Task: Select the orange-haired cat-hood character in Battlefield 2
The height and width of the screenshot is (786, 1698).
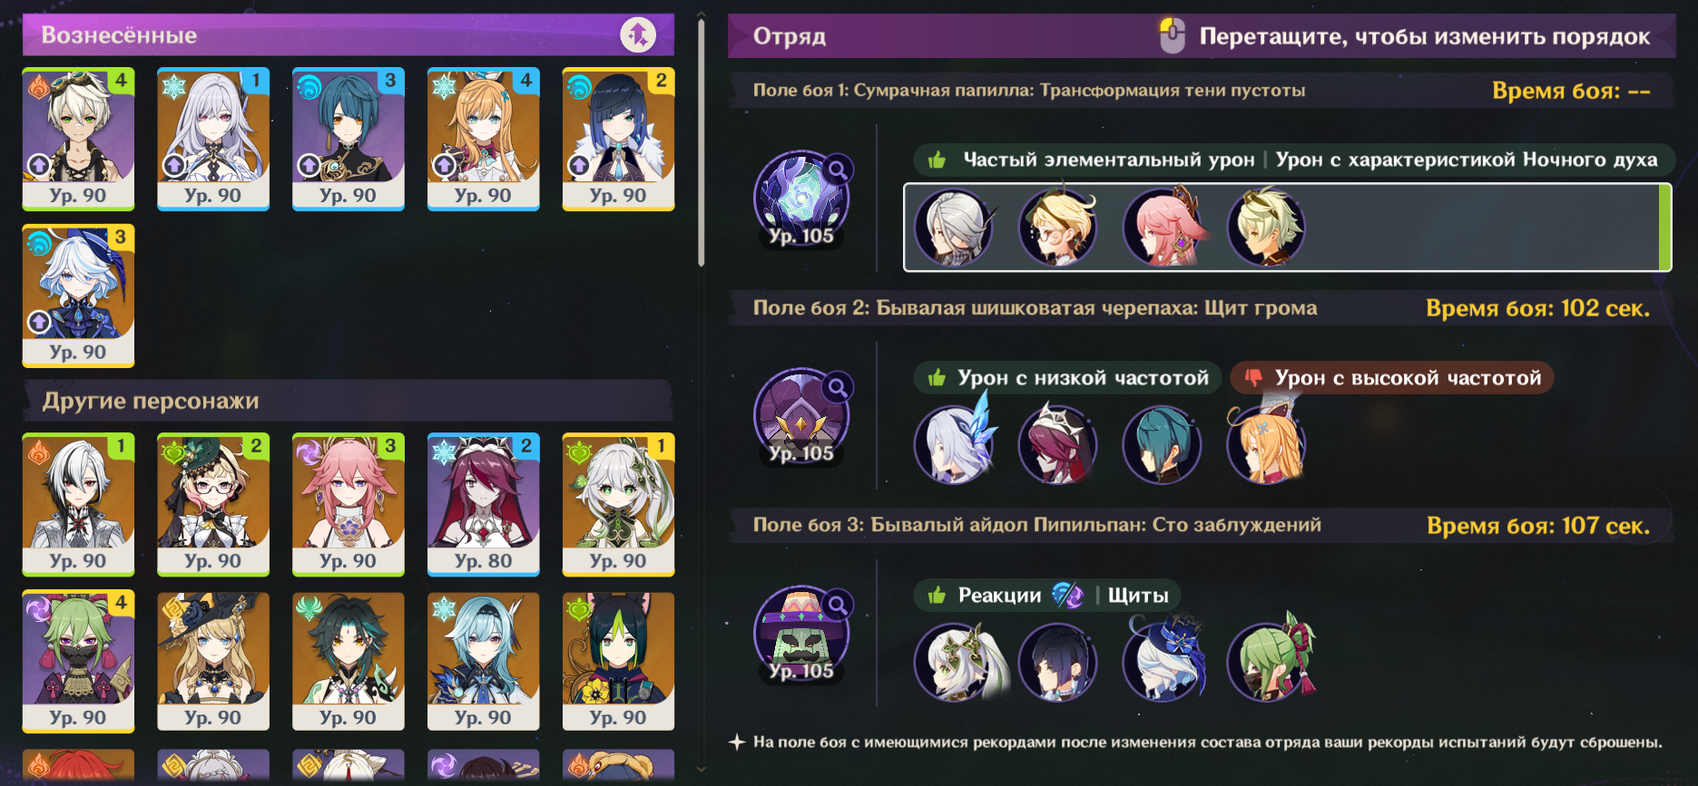Action: [1267, 444]
